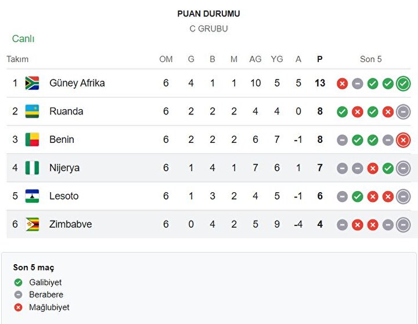
Task: Click the Benin flag icon
Action: 32,139
